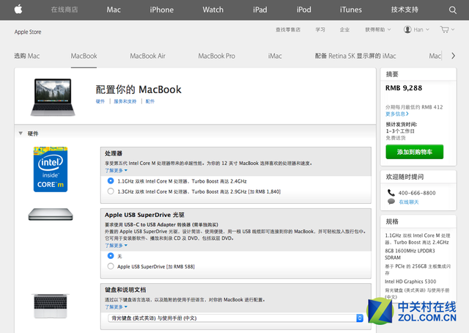Open the 在线商店 menu item
This screenshot has height=333, width=469.
(x=64, y=10)
